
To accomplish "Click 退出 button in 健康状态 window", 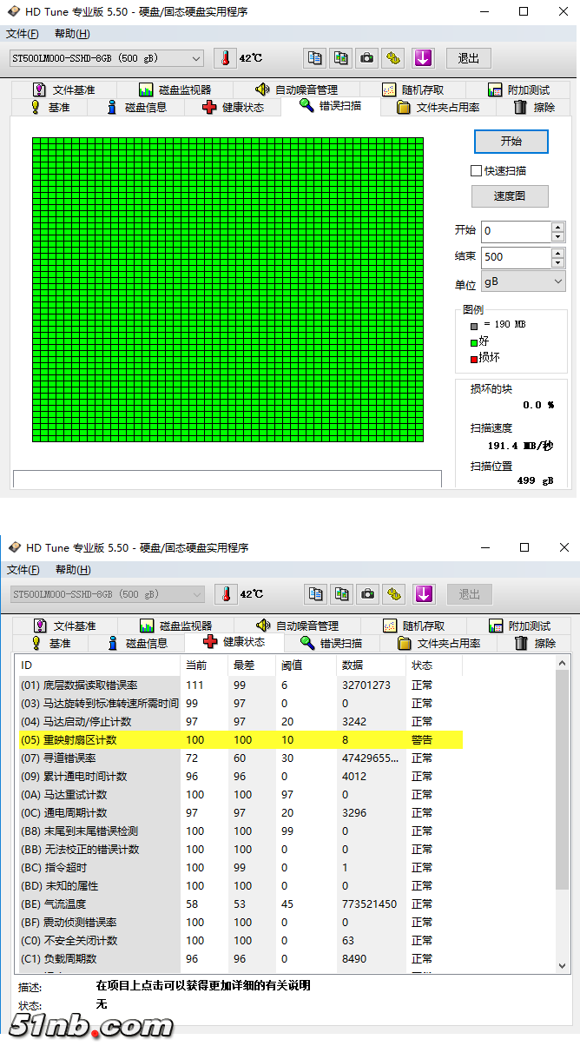I will click(x=470, y=594).
